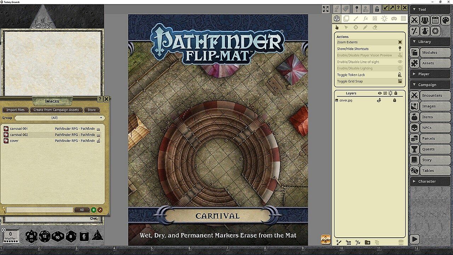Switch to the layers stack tab
The image size is (453, 255).
pyautogui.click(x=346, y=19)
